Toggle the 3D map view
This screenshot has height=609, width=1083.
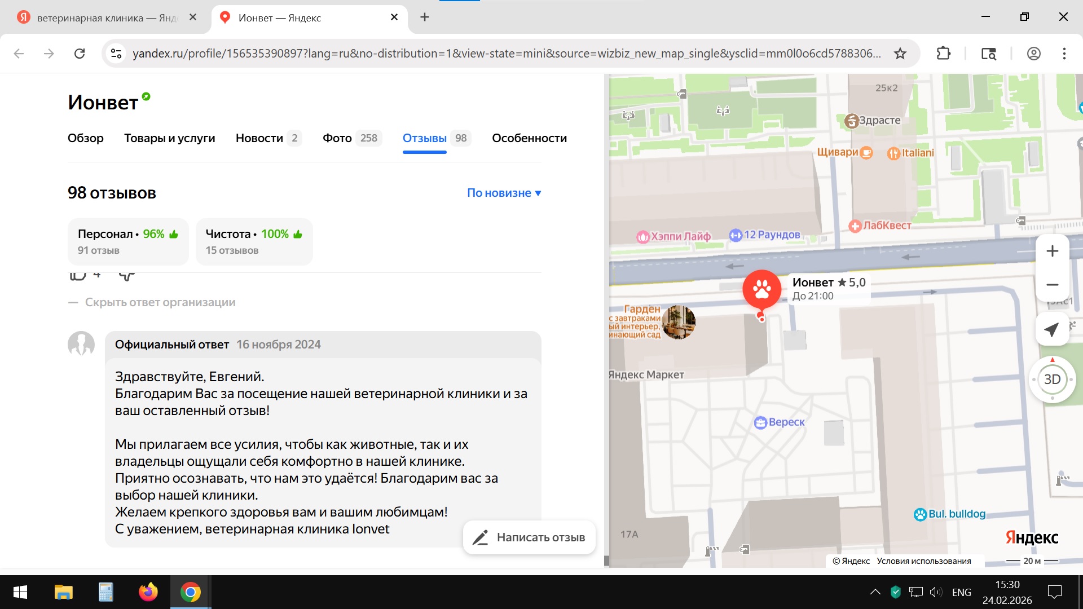click(1052, 379)
